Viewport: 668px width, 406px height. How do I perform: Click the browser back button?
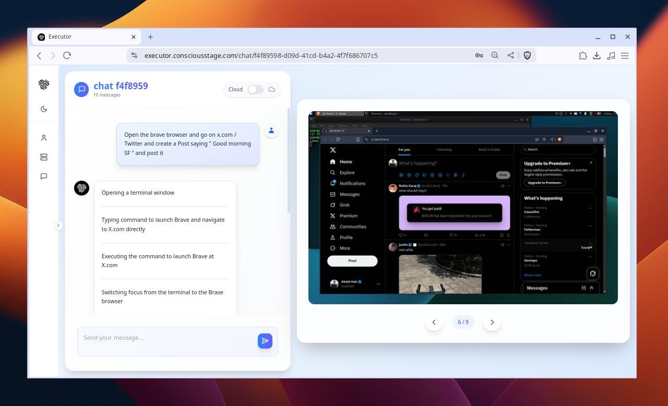(x=39, y=55)
